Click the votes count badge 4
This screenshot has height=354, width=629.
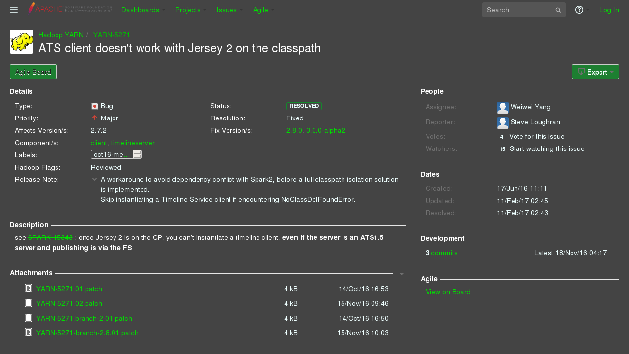[502, 137]
